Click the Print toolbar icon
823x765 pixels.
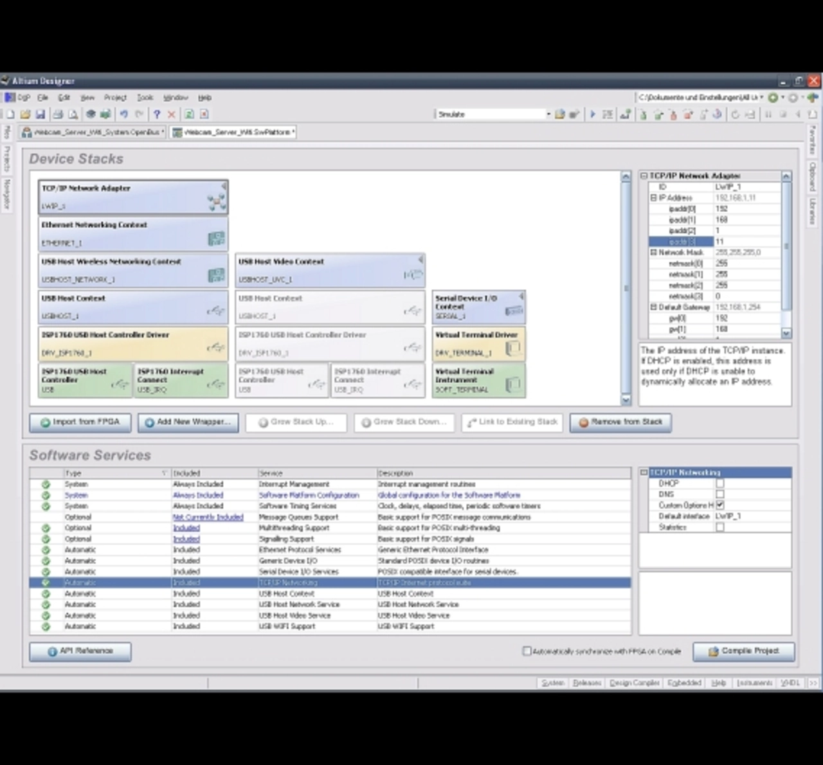point(58,114)
